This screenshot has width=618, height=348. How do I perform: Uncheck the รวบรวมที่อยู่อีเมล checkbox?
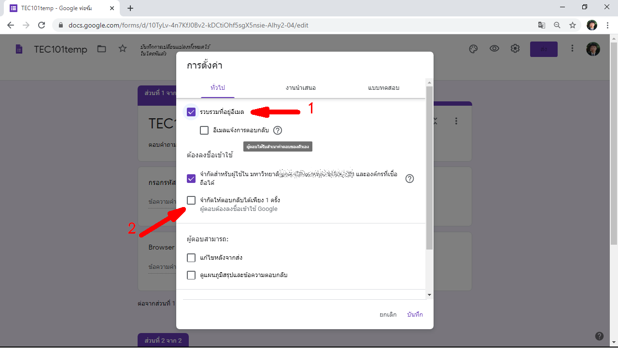(x=191, y=112)
